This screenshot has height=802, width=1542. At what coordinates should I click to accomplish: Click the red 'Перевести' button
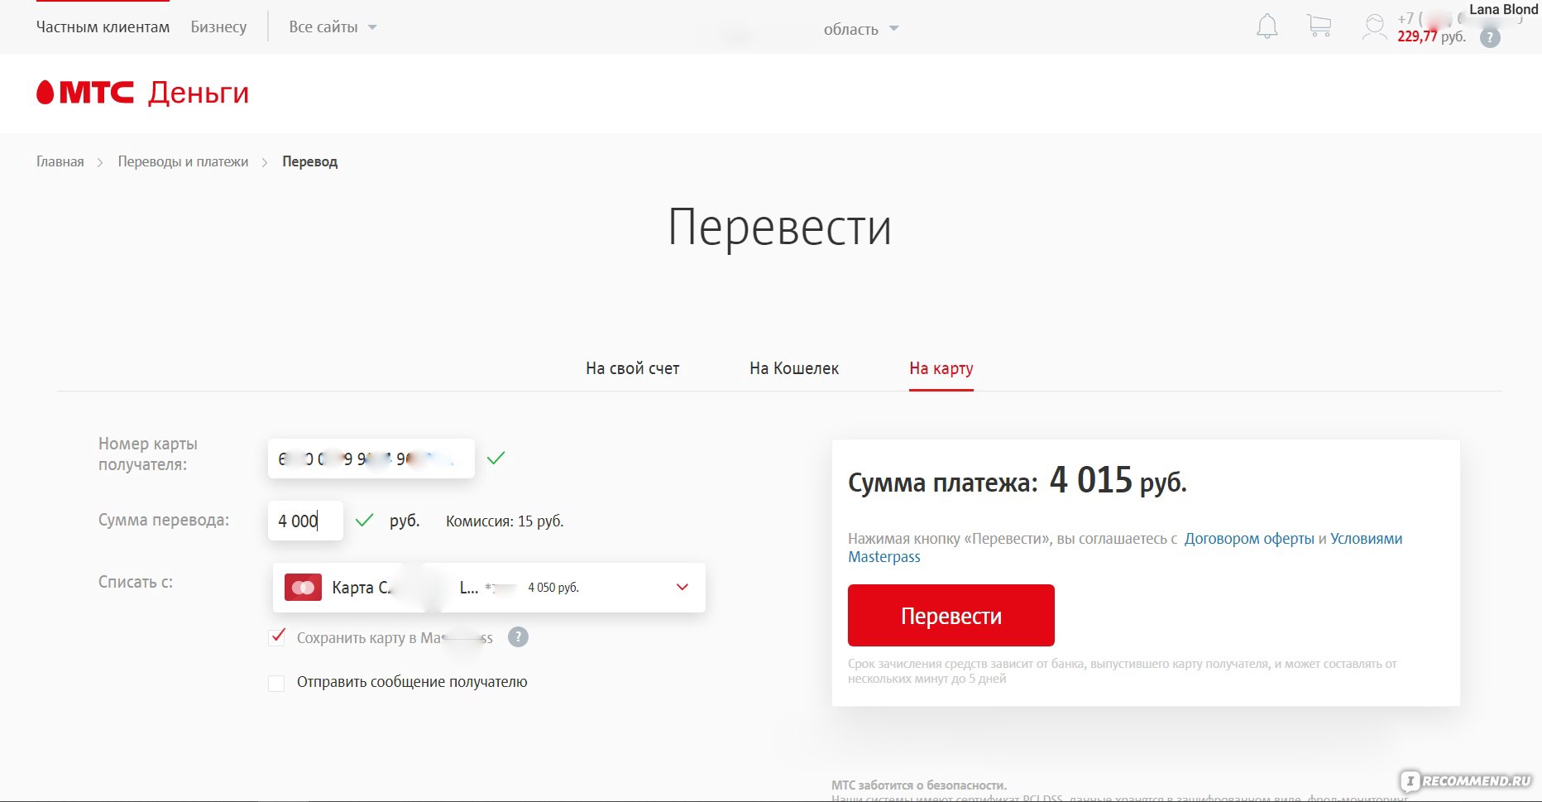click(951, 616)
